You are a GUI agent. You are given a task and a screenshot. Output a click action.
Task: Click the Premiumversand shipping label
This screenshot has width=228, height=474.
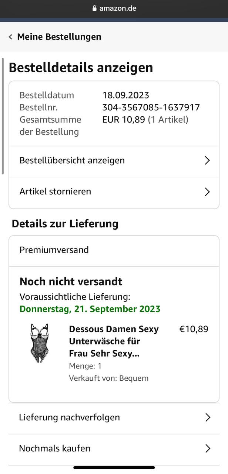coord(54,250)
